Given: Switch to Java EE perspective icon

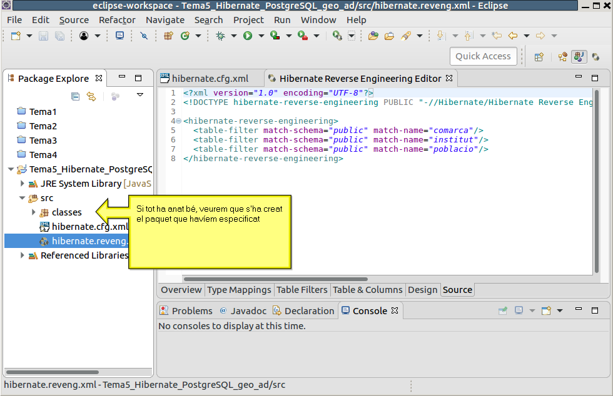Looking at the screenshot, I should [x=563, y=57].
